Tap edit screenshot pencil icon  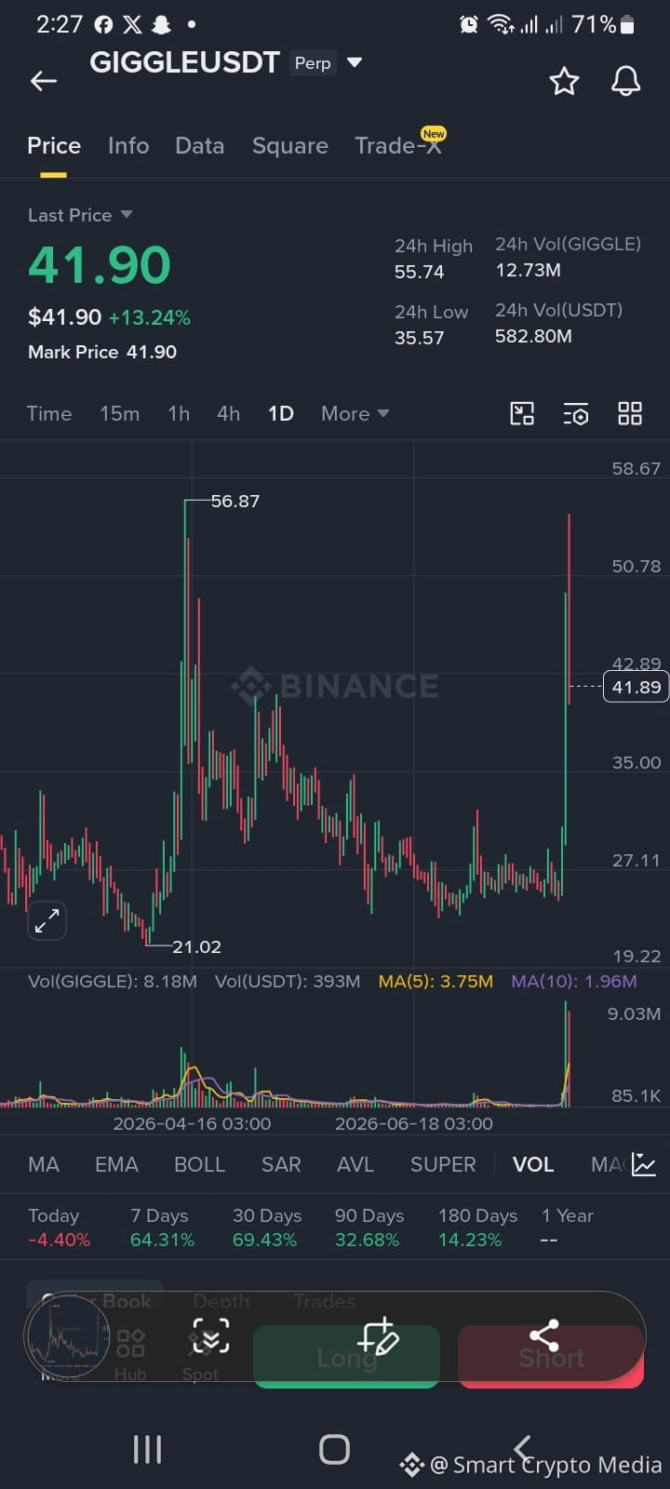click(x=378, y=1336)
